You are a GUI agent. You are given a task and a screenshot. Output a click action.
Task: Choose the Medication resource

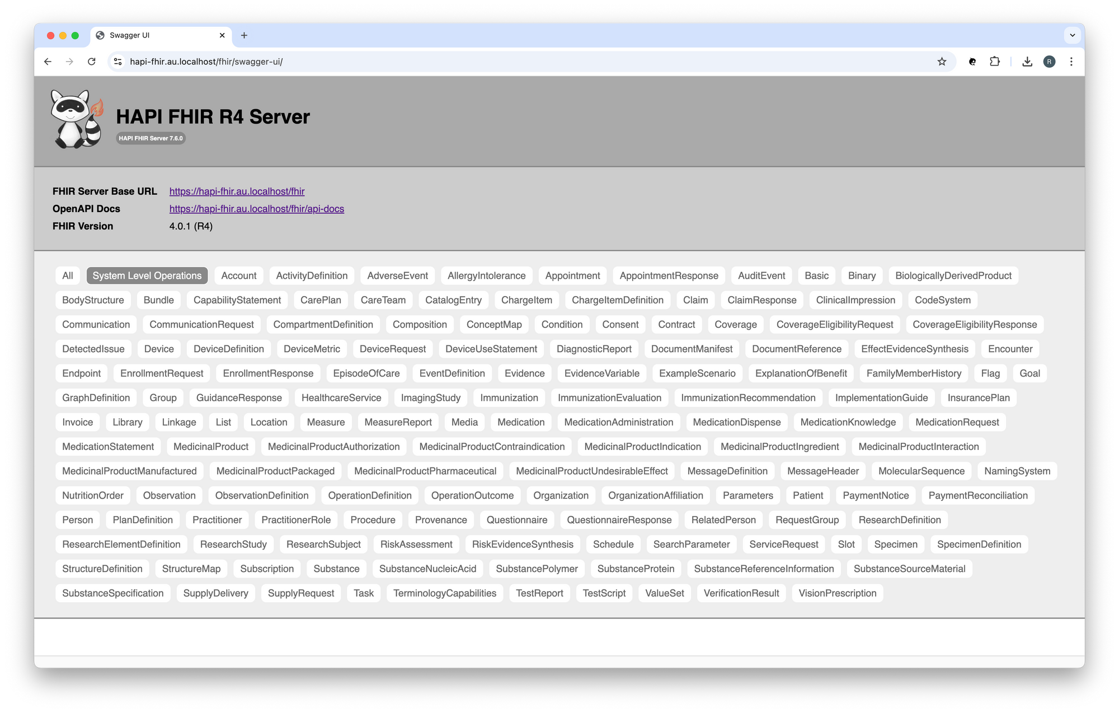pyautogui.click(x=521, y=423)
